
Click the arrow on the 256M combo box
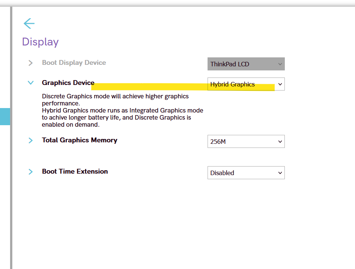click(280, 142)
